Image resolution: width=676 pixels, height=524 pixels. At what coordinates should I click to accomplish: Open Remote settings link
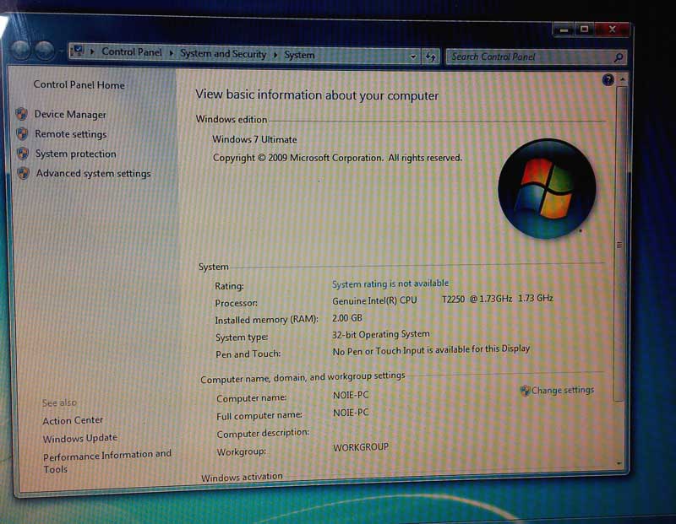pyautogui.click(x=71, y=134)
